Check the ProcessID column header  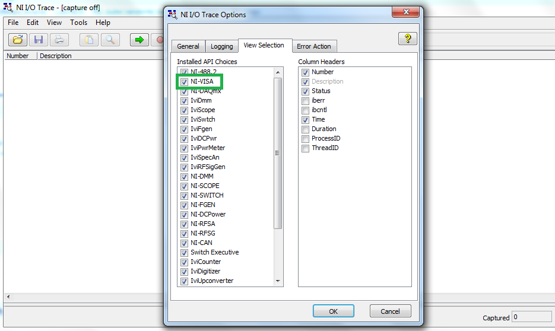click(305, 139)
